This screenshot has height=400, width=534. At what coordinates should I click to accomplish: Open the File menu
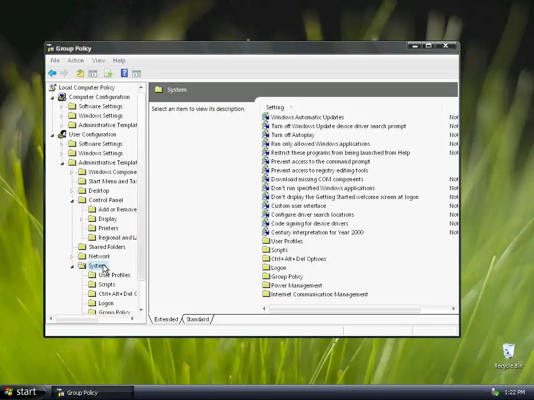tap(55, 60)
